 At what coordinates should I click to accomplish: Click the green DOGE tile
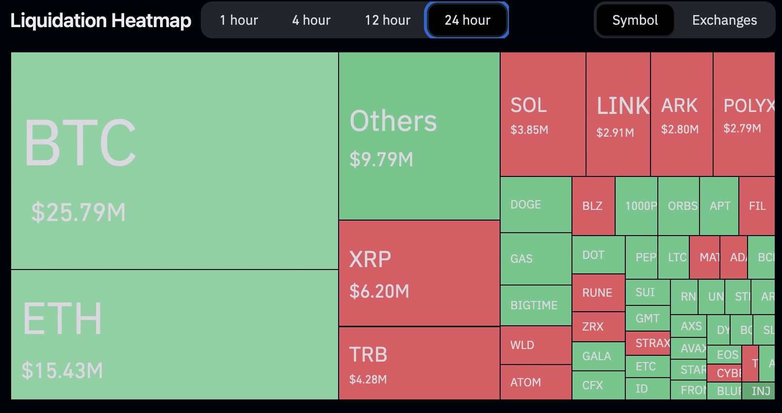[536, 205]
